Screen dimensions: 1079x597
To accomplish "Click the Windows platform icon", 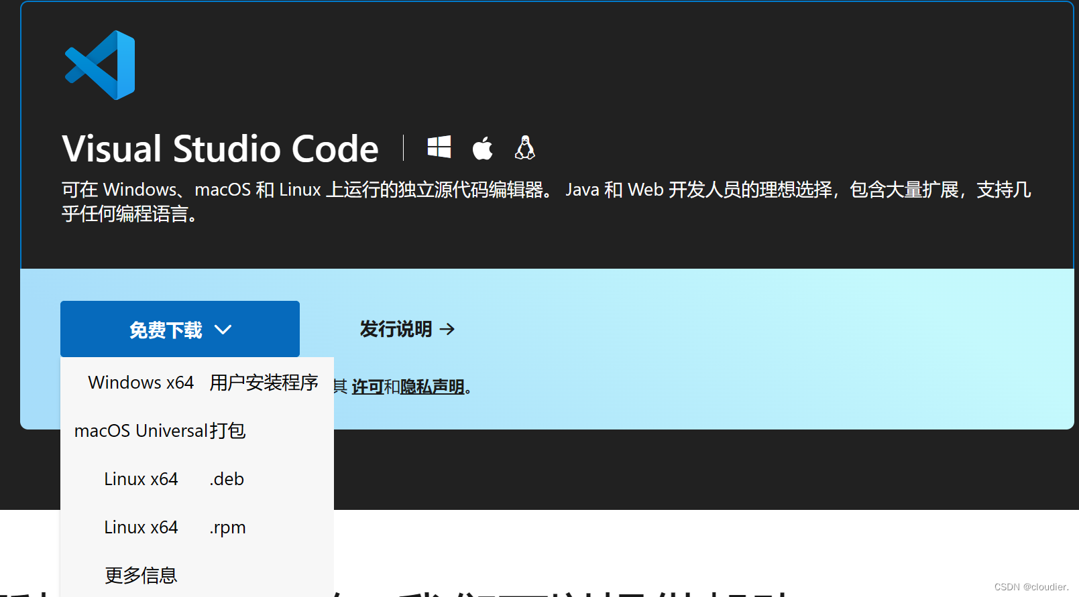I will click(439, 147).
